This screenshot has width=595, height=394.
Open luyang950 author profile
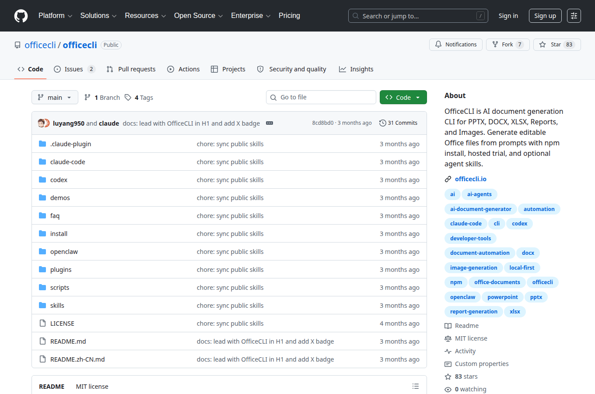coord(69,123)
